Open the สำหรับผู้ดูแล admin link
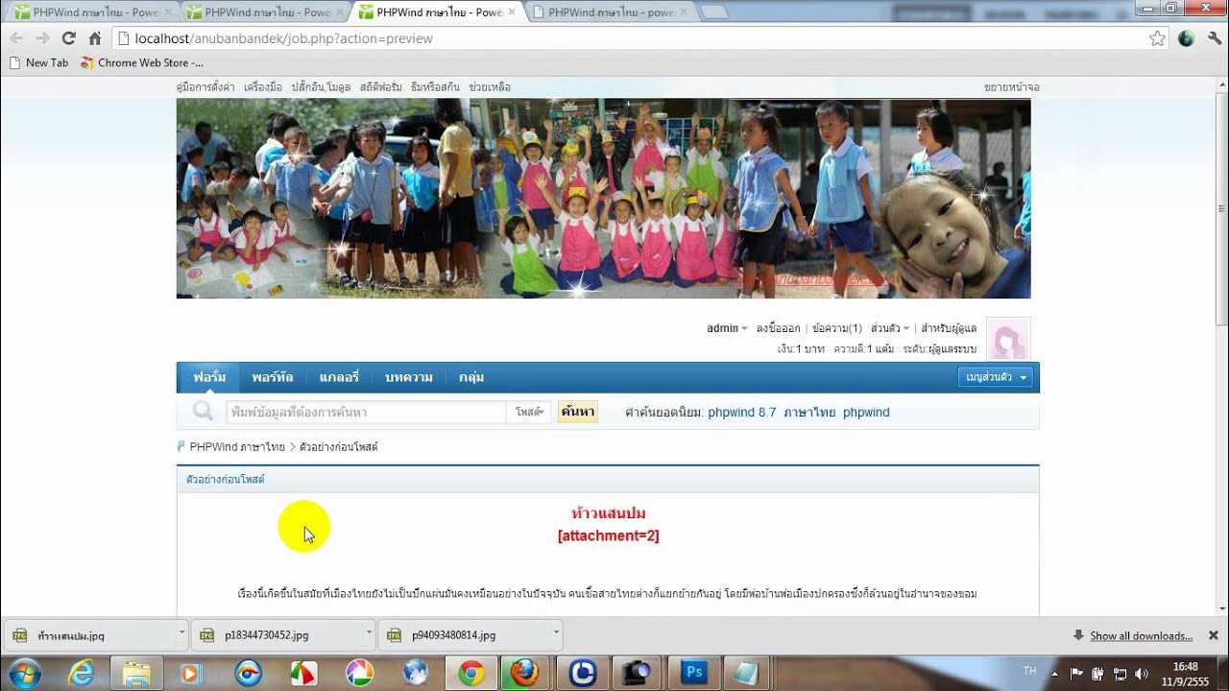The width and height of the screenshot is (1229, 691). 949,328
